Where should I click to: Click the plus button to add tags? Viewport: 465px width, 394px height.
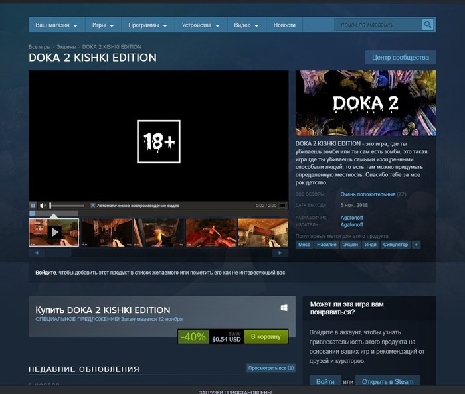(x=417, y=245)
